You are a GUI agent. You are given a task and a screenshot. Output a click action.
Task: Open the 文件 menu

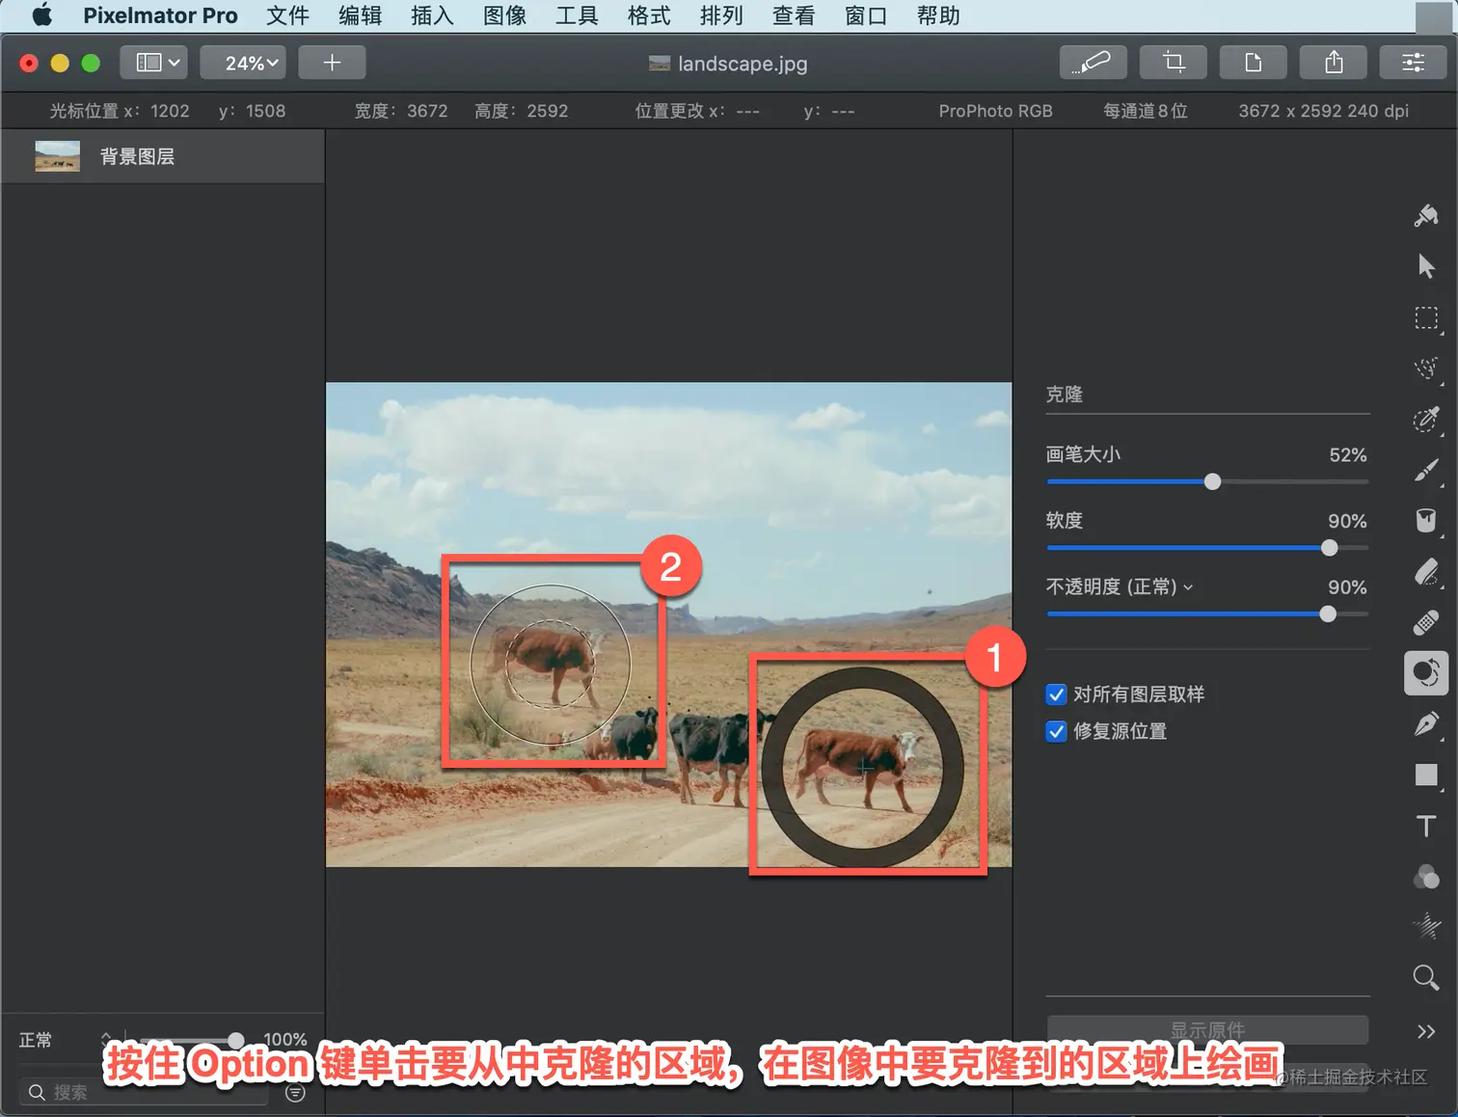coord(287,15)
